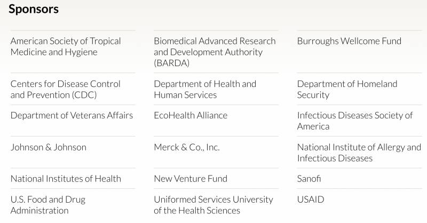The height and width of the screenshot is (223, 427).
Task: Click the (BARDA) abbreviation text
Action: click(x=171, y=63)
